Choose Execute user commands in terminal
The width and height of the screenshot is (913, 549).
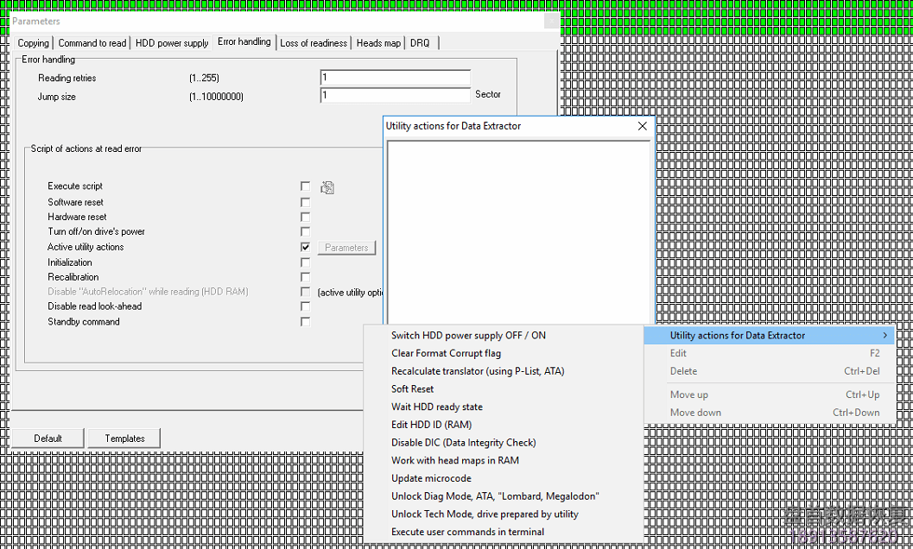[x=466, y=532]
